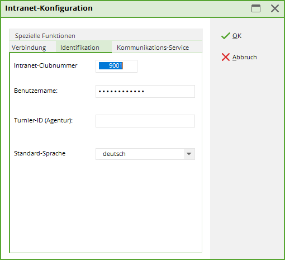Open the Spezielle Funktionen tab
This screenshot has height=260, width=285.
45,36
